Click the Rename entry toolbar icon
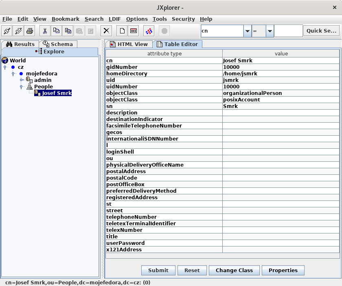The image size is (342, 286). coord(134,31)
